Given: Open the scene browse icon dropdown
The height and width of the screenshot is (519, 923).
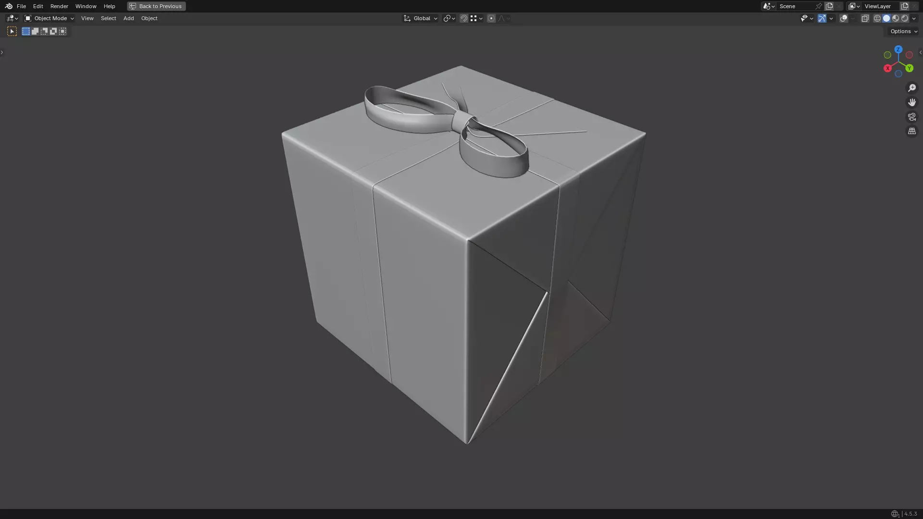Looking at the screenshot, I should [x=768, y=6].
